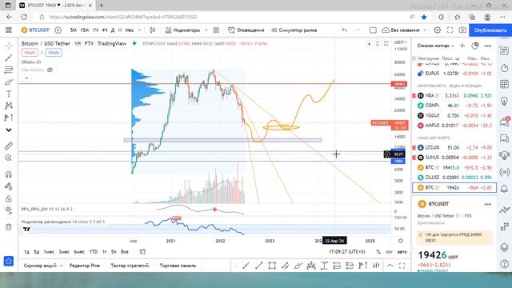Set date range to 3мес

tap(64, 252)
